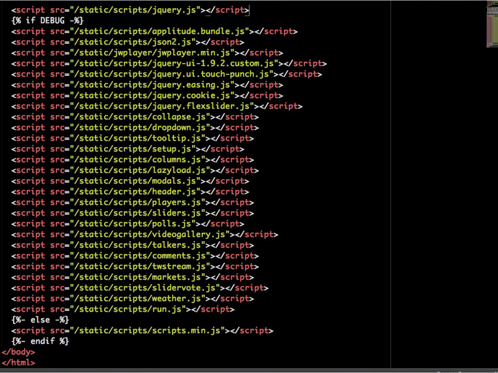Viewport: 498px width, 373px height.
Task: Click the code minimap in the corner
Action: pyautogui.click(x=492, y=24)
